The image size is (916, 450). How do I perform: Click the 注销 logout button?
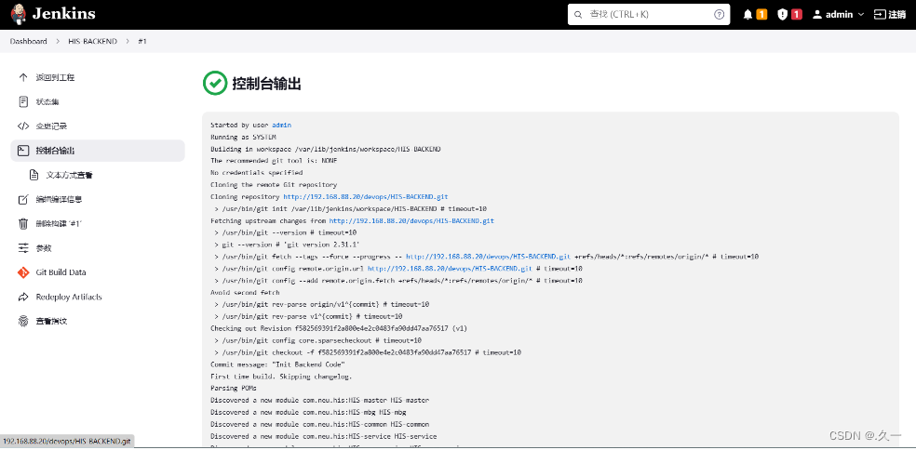pos(889,15)
